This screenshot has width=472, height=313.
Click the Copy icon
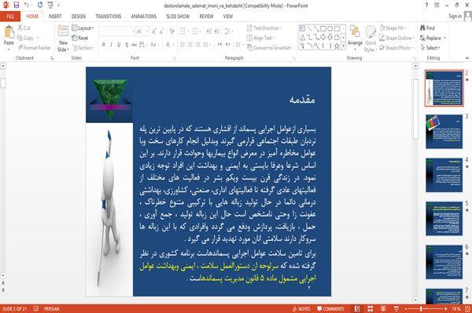pos(20,38)
